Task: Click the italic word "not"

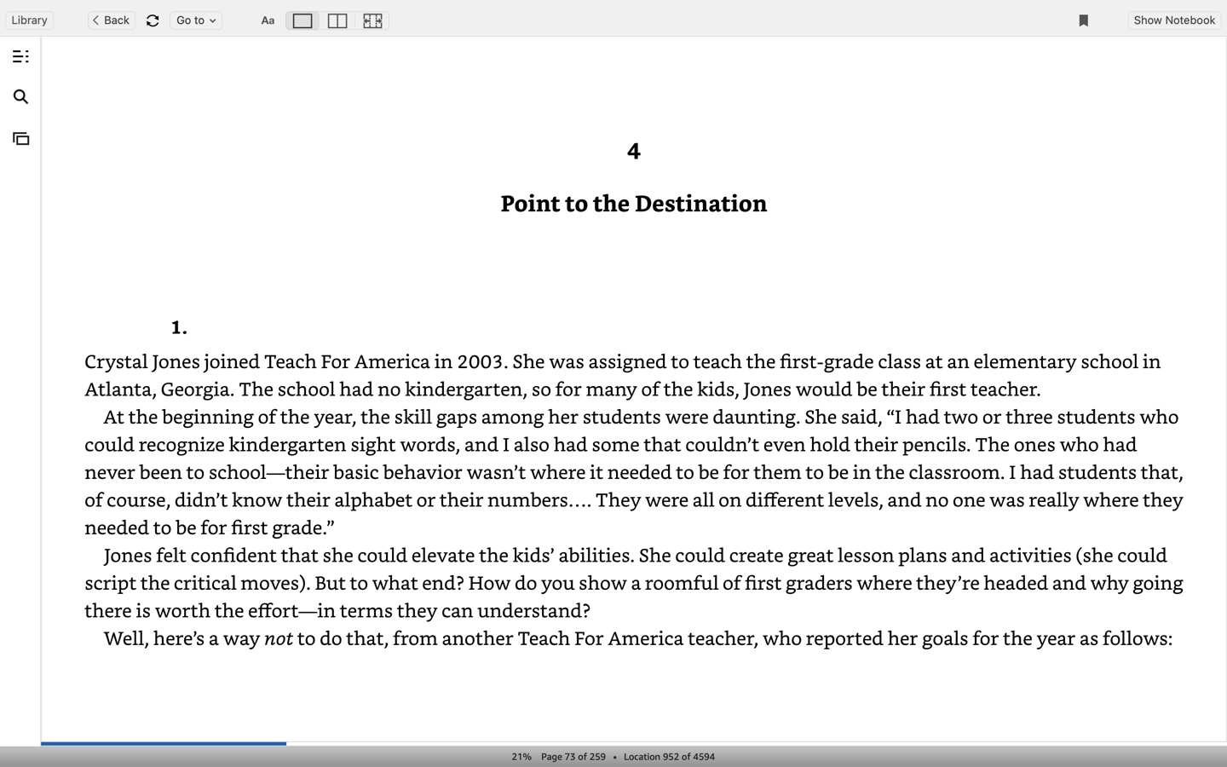Action: 279,638
